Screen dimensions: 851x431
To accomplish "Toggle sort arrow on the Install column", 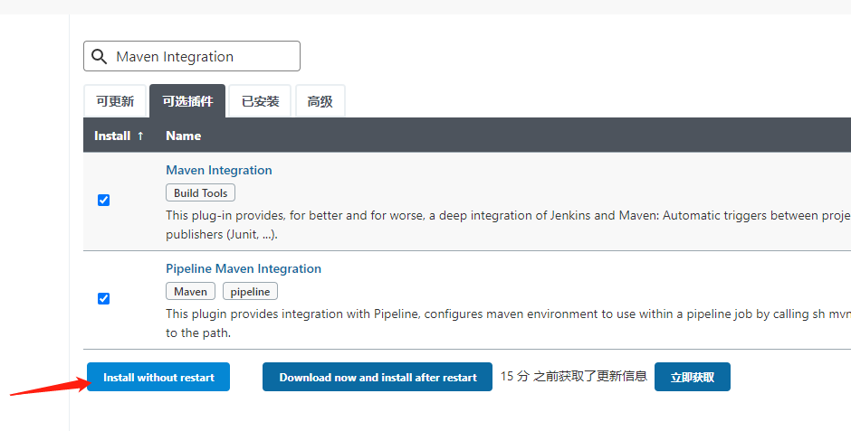I will 140,136.
